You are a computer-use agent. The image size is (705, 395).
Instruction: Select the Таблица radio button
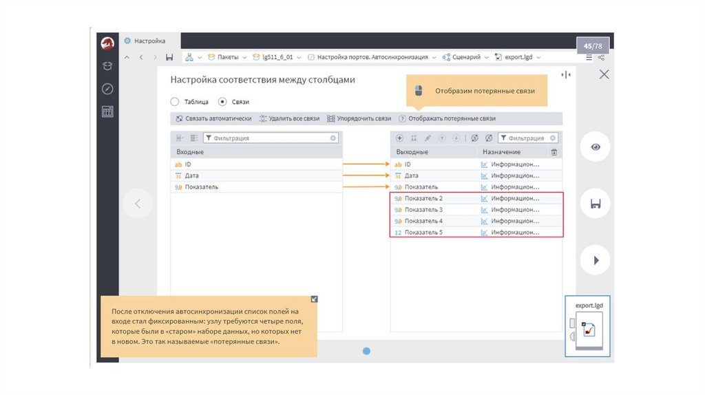point(175,102)
